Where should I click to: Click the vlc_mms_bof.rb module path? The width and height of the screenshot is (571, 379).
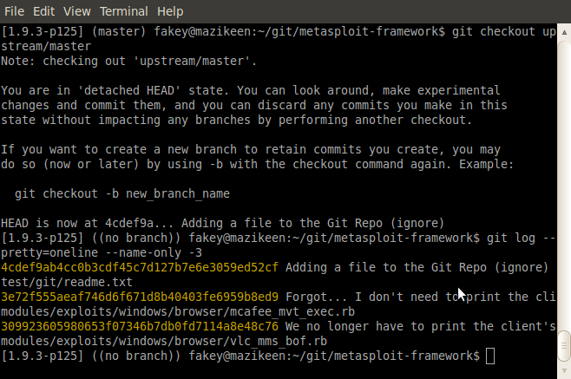point(164,341)
